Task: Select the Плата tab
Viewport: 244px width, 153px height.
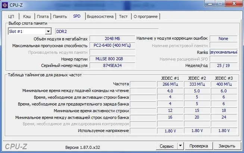Action: click(43, 16)
